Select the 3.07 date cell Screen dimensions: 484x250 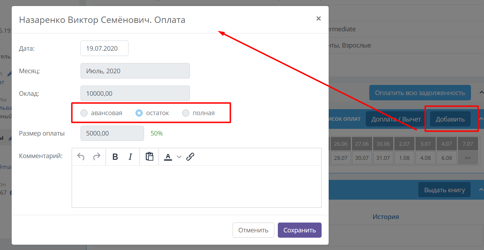click(425, 144)
